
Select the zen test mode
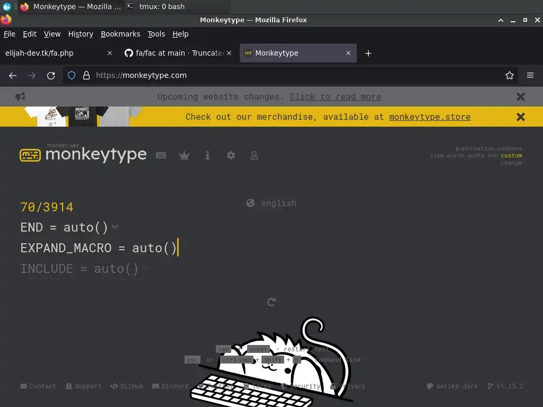pos(493,156)
